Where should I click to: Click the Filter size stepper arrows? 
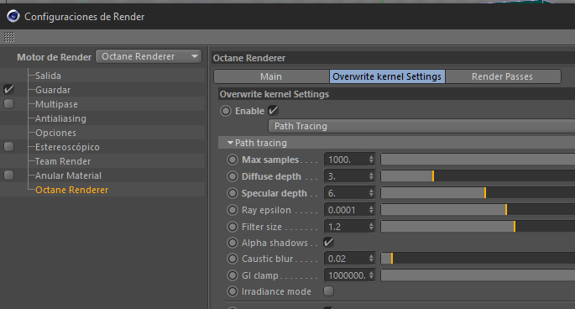click(x=371, y=227)
